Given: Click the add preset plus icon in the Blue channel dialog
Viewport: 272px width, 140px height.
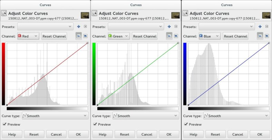Looking at the screenshot, I should (260, 26).
